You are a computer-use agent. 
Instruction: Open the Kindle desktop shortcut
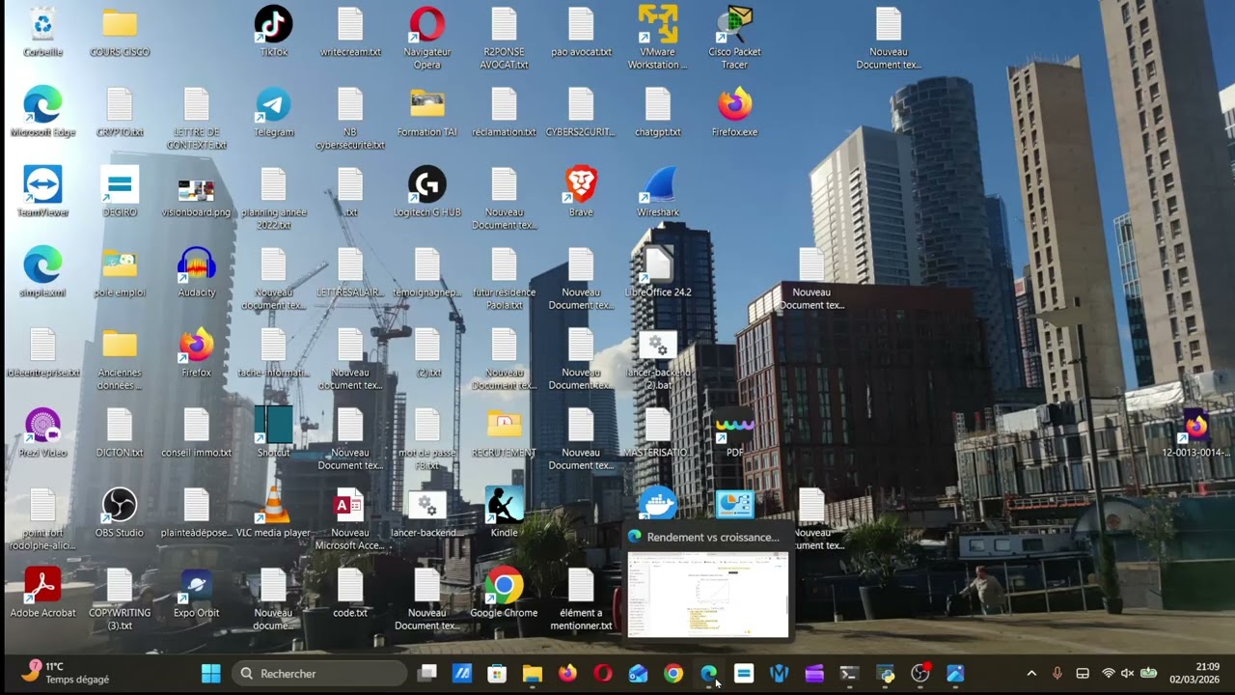click(505, 512)
